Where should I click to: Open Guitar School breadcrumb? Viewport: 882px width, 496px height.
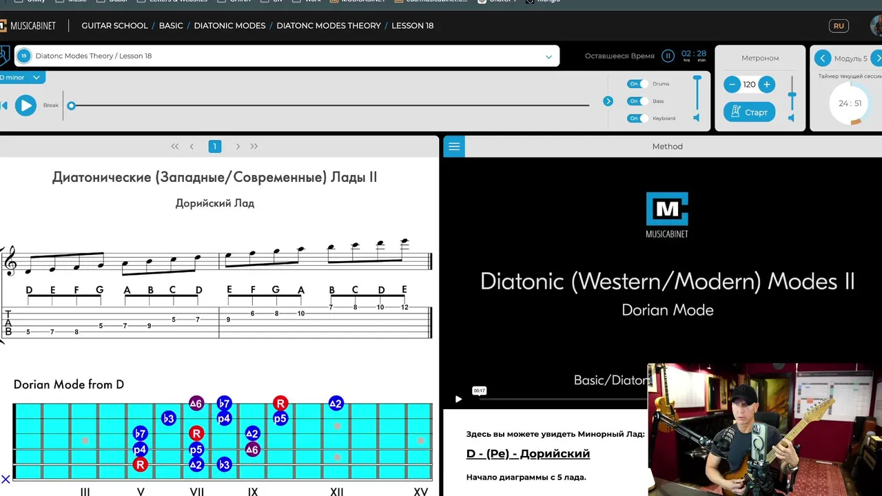tap(114, 25)
